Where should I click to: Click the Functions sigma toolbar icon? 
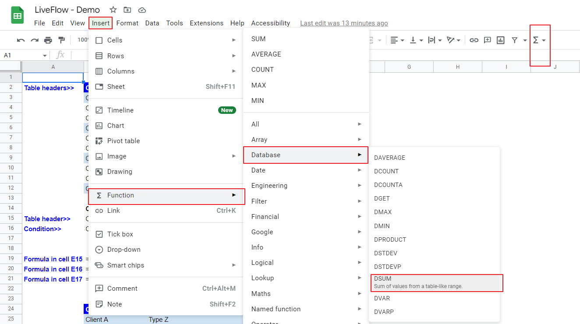pyautogui.click(x=536, y=40)
